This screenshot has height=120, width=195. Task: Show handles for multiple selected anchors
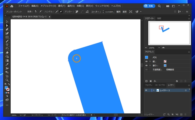point(57,12)
